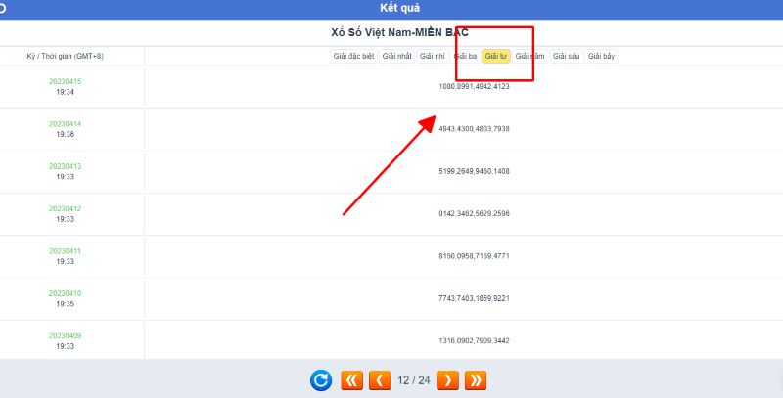This screenshot has height=398, width=783.
Task: Open draw period 20230415
Action: coord(66,81)
